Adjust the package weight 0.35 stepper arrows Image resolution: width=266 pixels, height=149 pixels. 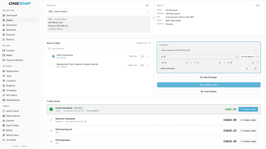[237, 57]
